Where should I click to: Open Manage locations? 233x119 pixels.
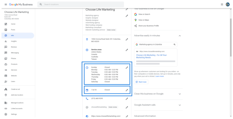pos(18,103)
